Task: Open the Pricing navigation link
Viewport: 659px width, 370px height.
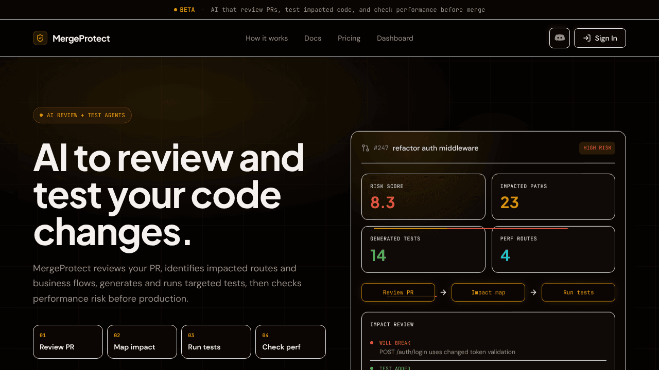Action: 349,38
